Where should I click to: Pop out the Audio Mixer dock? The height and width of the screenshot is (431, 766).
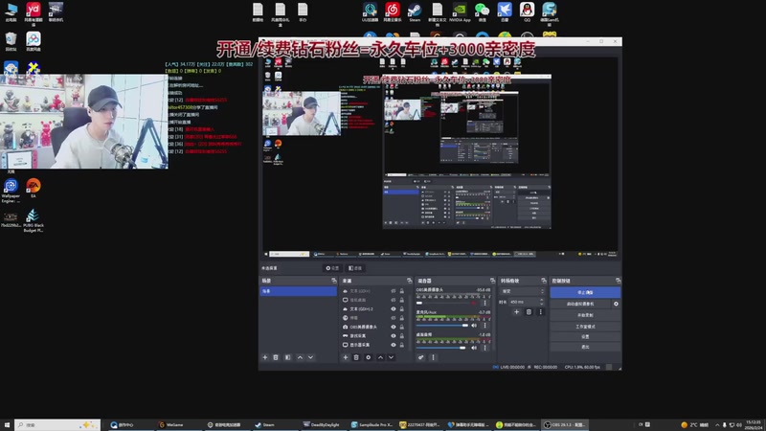(492, 281)
